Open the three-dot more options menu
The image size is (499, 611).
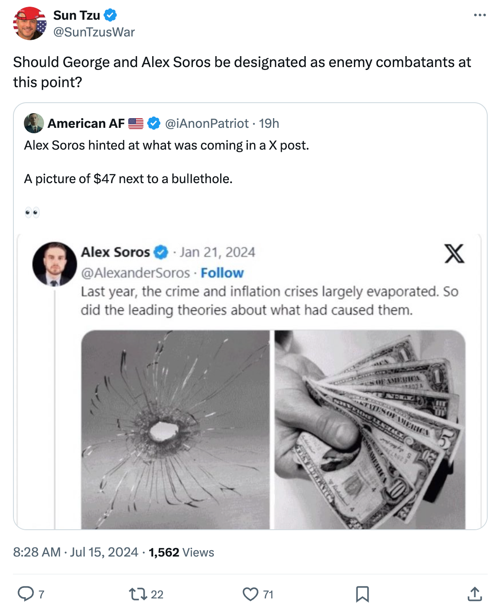[x=480, y=15]
